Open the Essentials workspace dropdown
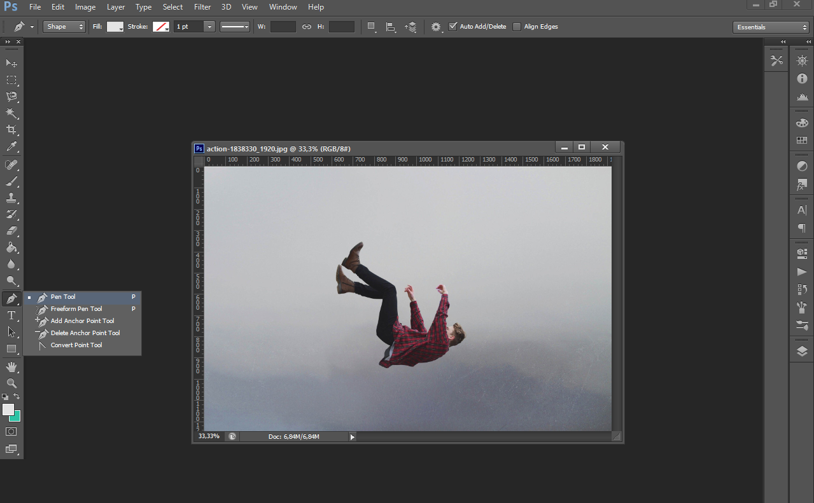 tap(771, 27)
